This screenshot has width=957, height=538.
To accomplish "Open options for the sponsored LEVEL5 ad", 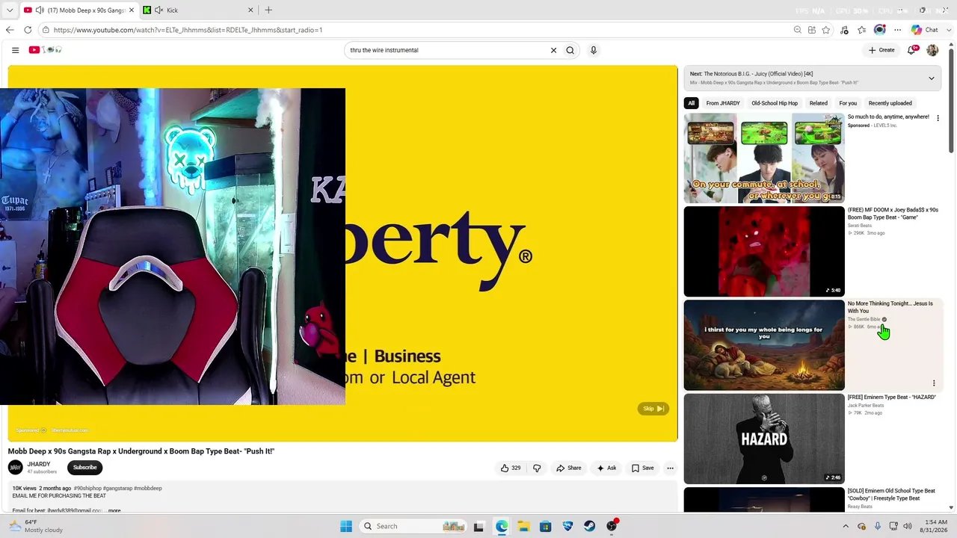I will (x=938, y=118).
